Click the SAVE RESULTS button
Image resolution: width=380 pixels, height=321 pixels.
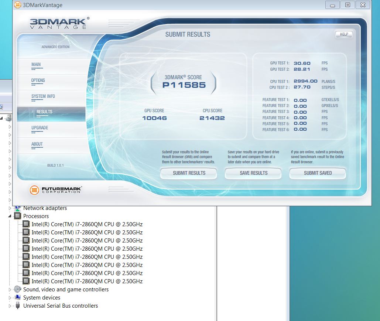253,173
